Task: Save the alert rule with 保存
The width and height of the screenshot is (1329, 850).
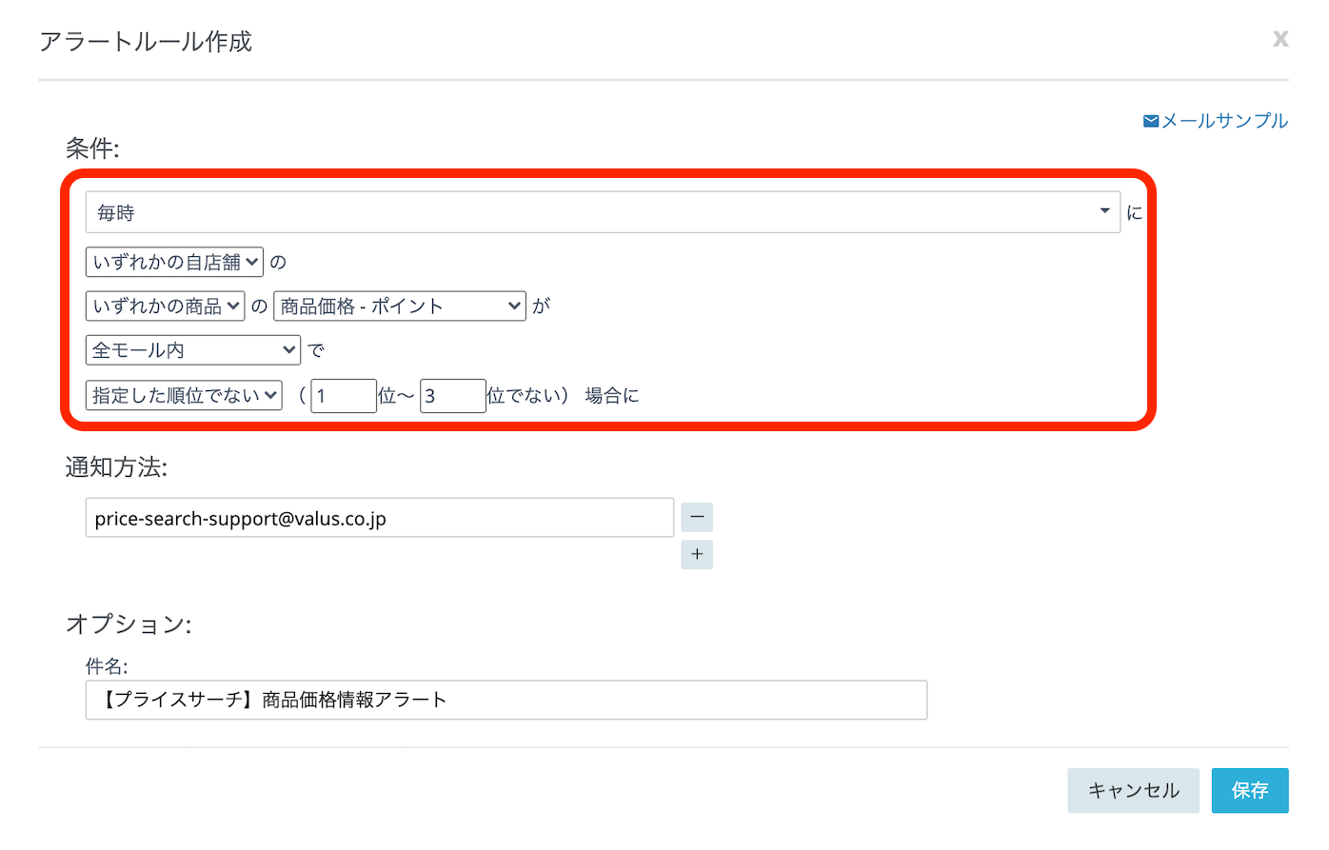Action: pyautogui.click(x=1249, y=790)
